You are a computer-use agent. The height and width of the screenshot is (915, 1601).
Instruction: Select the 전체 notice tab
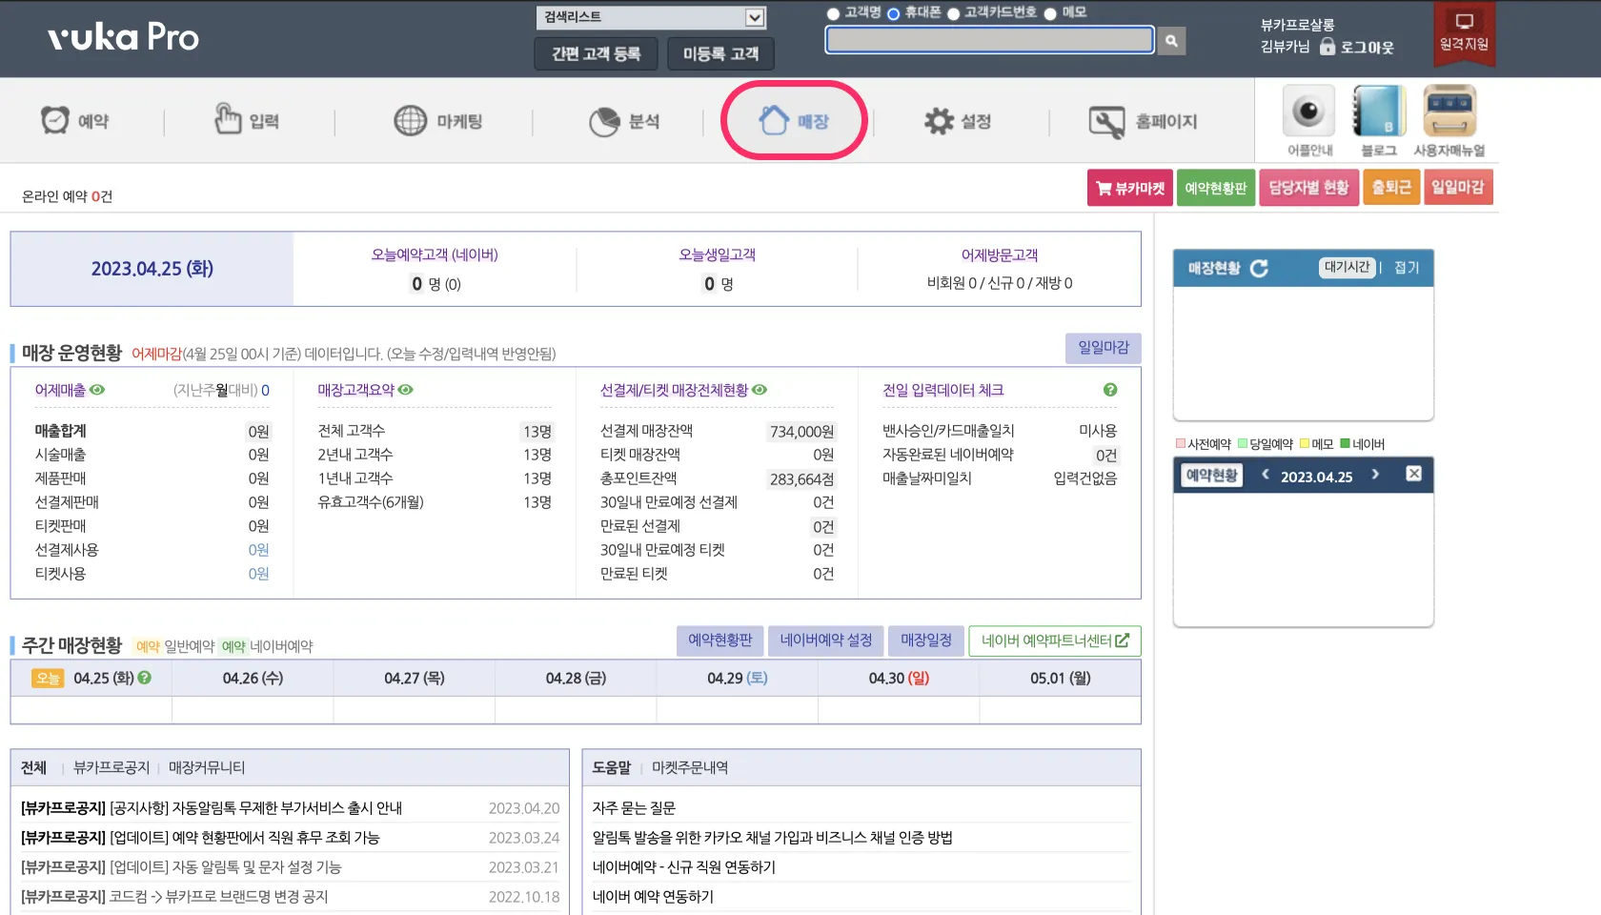[33, 767]
